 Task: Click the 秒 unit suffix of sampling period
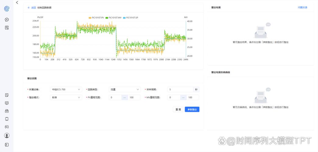click(x=196, y=89)
